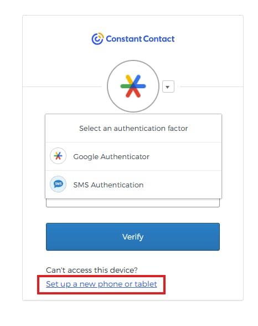The width and height of the screenshot is (258, 326).
Task: Click the "Can't access this device?" text
Action: 92,270
